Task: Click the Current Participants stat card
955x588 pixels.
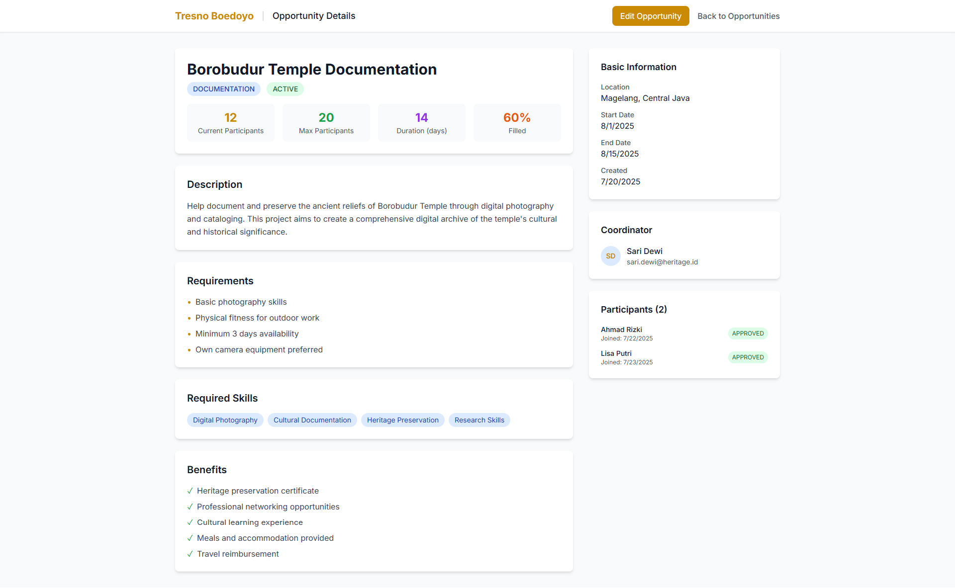Action: coord(230,123)
